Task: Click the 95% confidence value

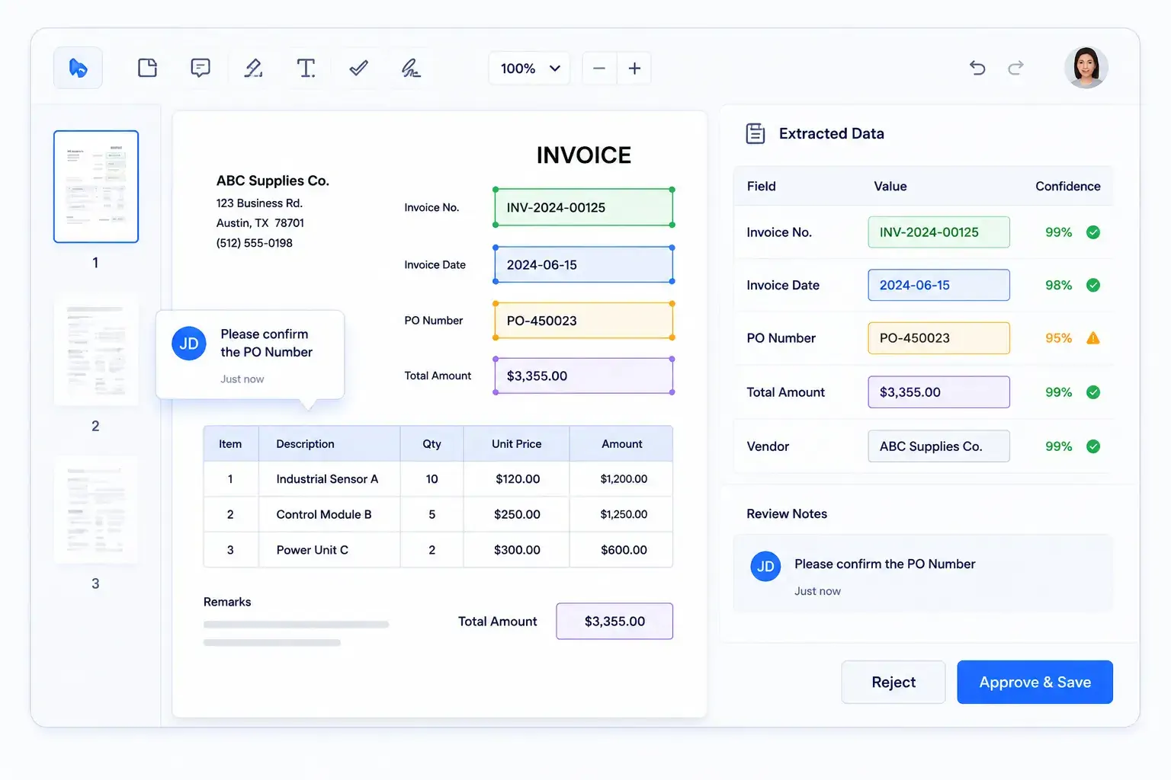Action: click(1058, 338)
